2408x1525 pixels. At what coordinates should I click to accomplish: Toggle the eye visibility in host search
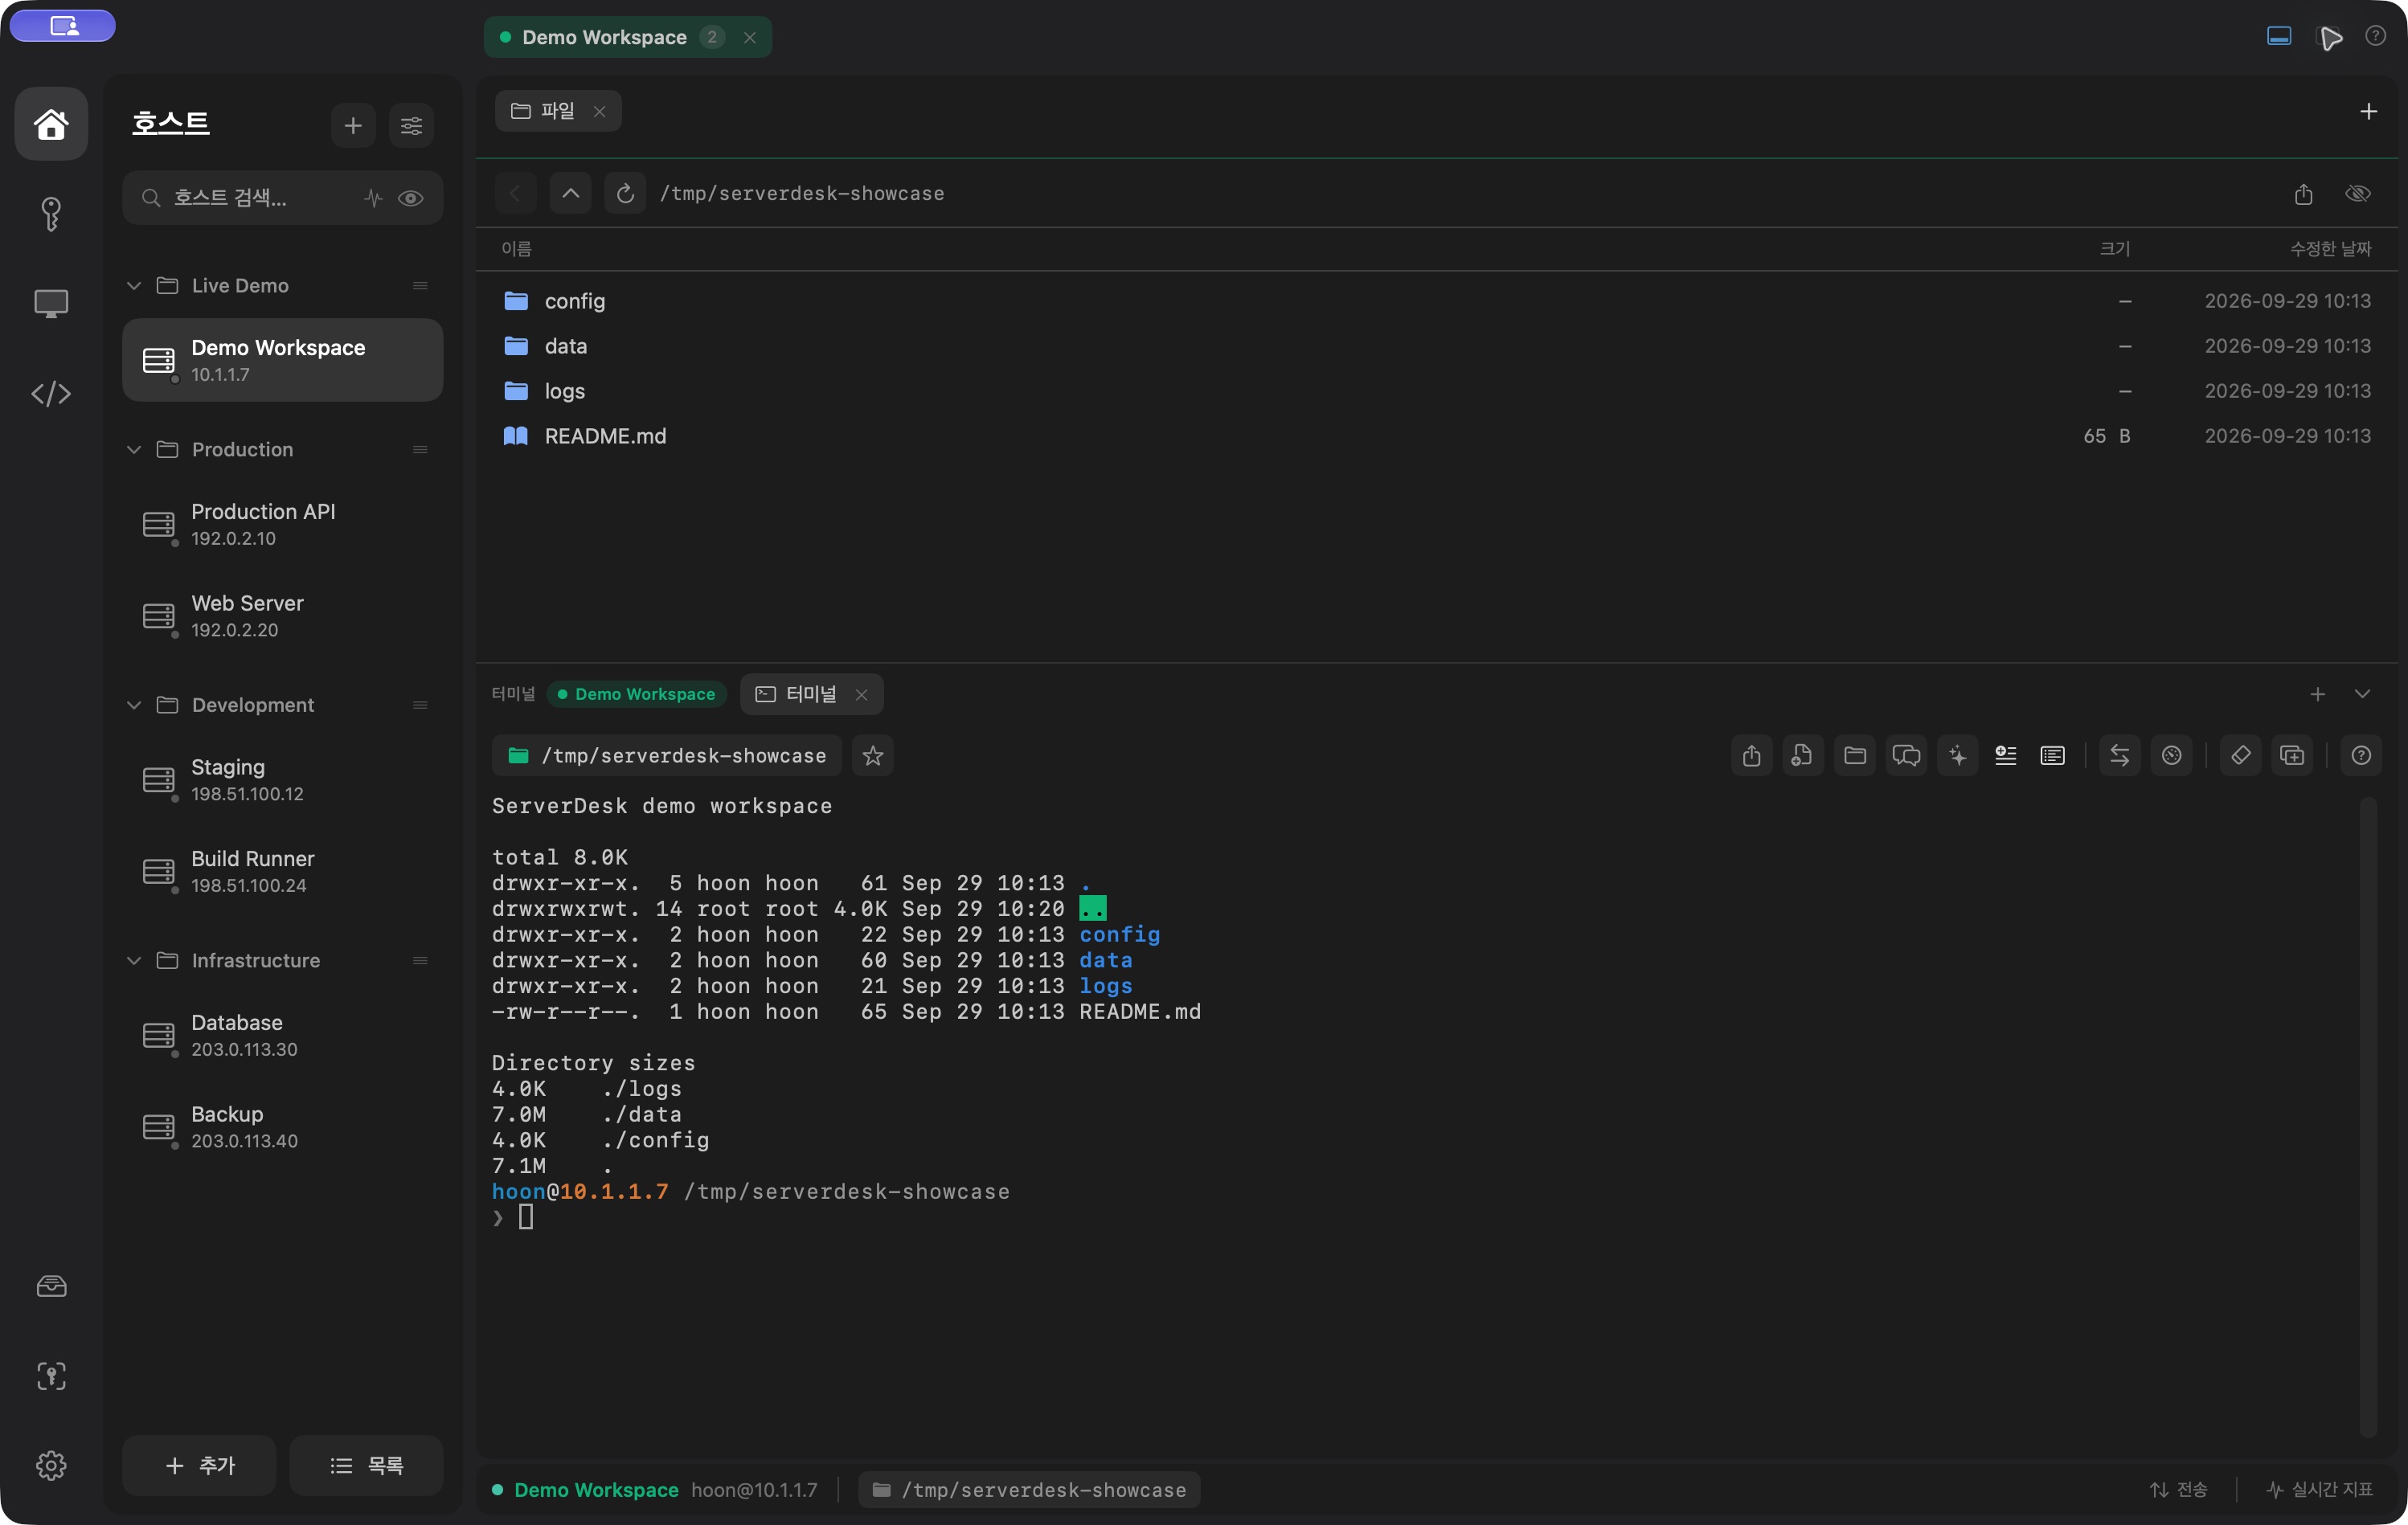410,198
